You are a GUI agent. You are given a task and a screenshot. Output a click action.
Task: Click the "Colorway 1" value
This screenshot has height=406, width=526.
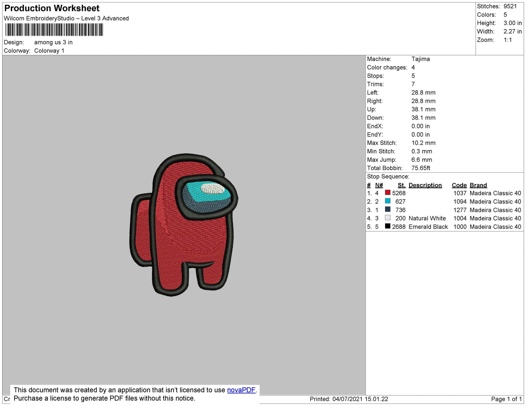(49, 51)
